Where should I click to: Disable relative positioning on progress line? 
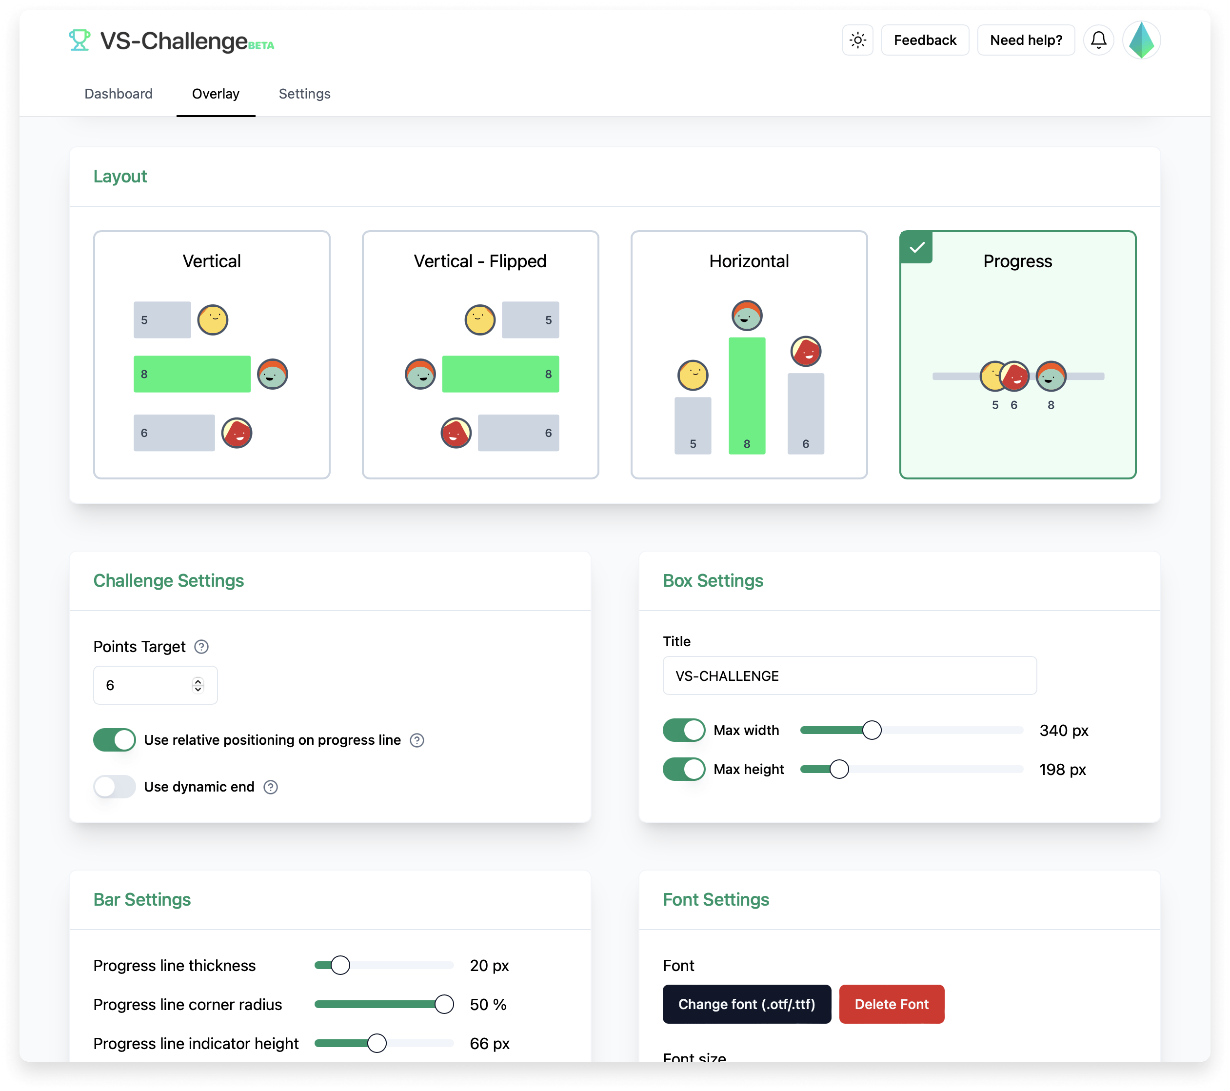114,740
